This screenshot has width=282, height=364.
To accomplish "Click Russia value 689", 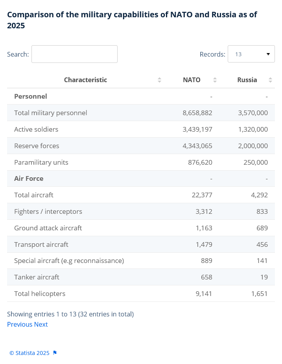I will coord(262,228).
